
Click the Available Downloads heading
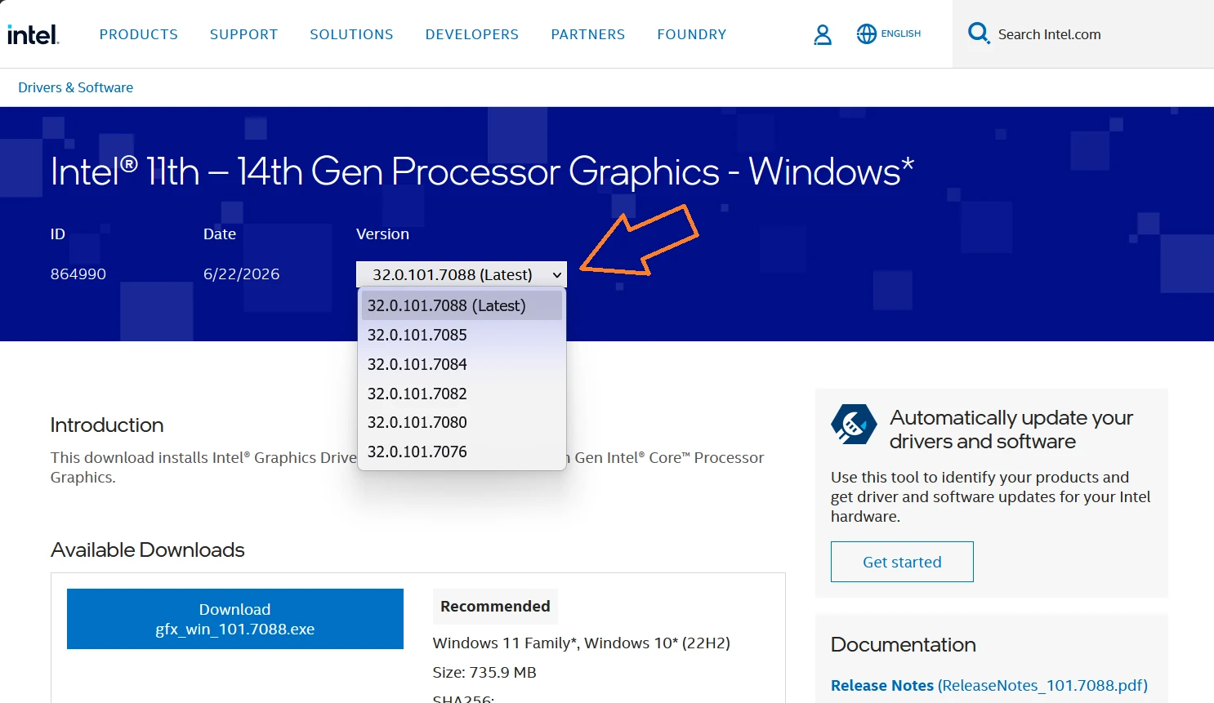[x=148, y=549]
